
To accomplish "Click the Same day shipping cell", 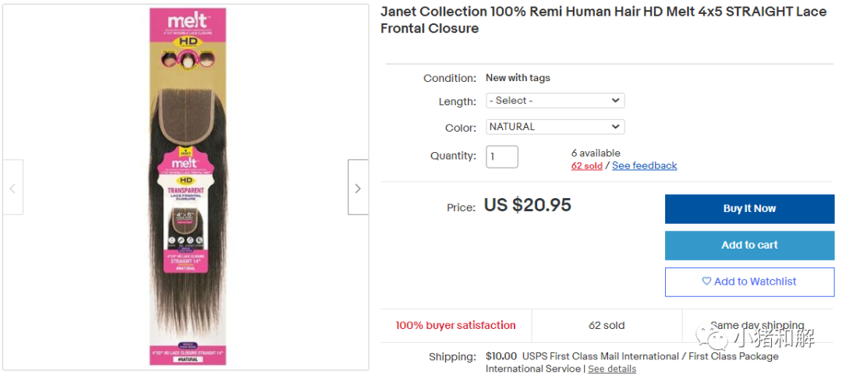I will click(758, 325).
